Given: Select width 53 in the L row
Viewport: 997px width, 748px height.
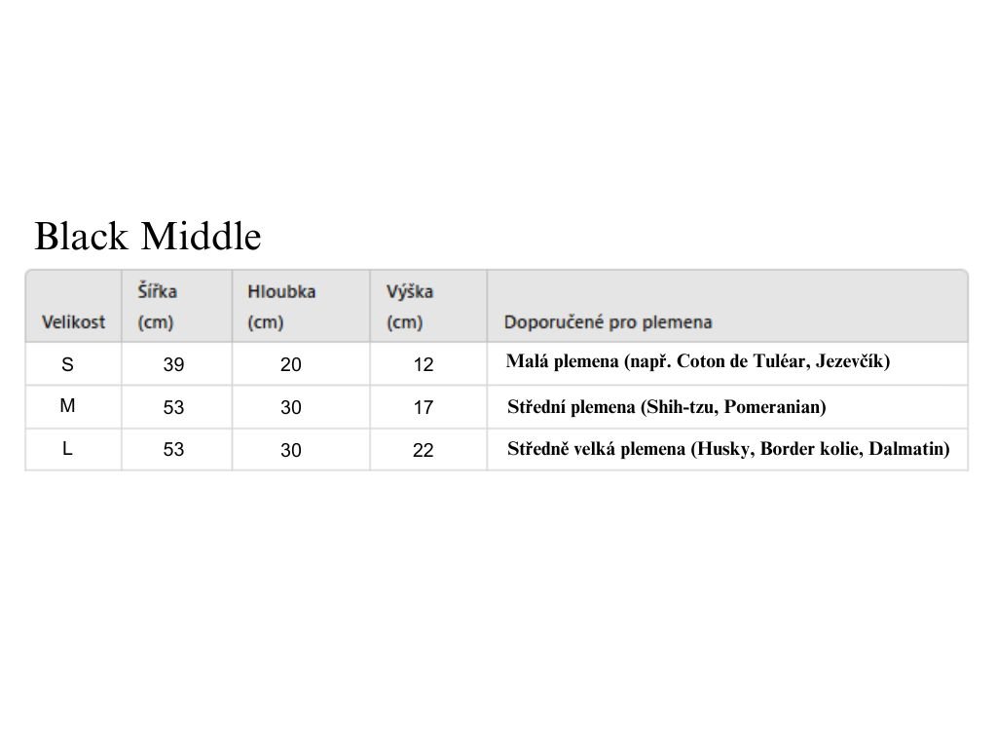Looking at the screenshot, I should pos(173,450).
